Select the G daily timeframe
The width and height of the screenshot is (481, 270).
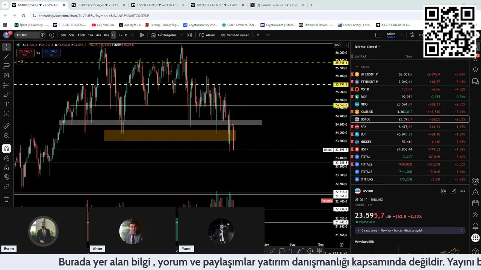click(113, 35)
